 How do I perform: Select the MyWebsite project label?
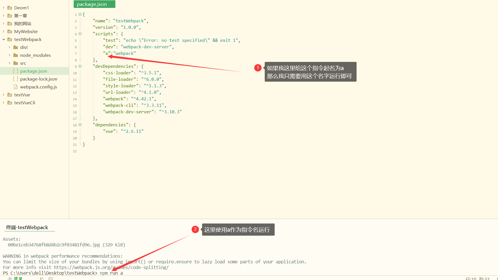pos(26,32)
